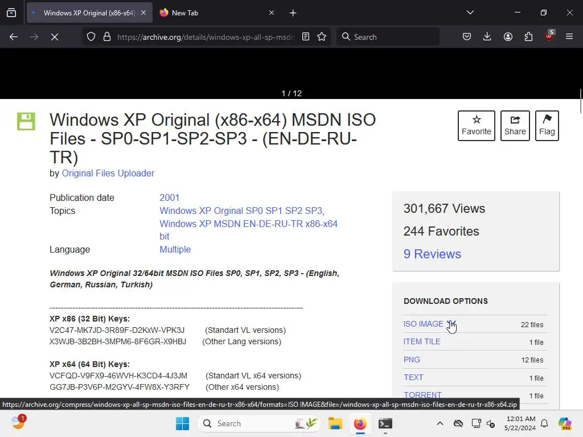The width and height of the screenshot is (583, 437).
Task: Click the Firefox Search input box
Action: tap(388, 37)
